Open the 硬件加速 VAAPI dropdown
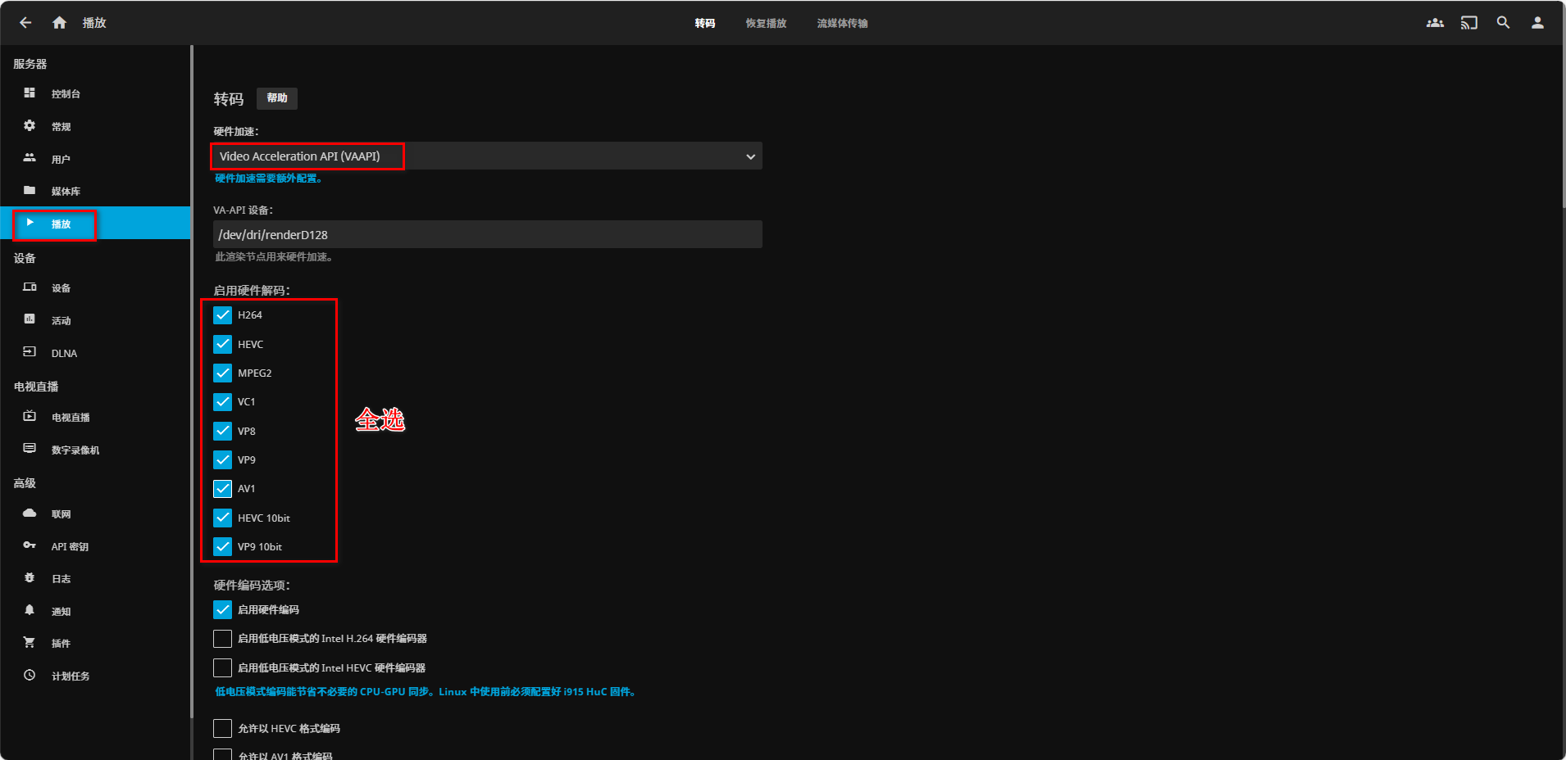 487,156
